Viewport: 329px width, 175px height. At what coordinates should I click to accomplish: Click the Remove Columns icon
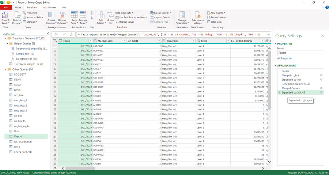pyautogui.click(x=62, y=15)
